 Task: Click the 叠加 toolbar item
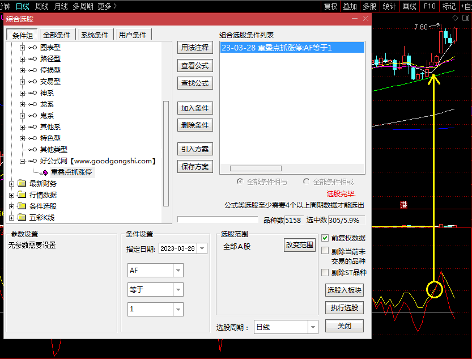(350, 6)
